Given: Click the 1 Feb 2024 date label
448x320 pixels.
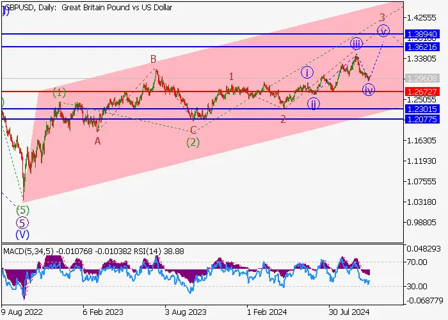Looking at the screenshot, I should click(267, 312).
